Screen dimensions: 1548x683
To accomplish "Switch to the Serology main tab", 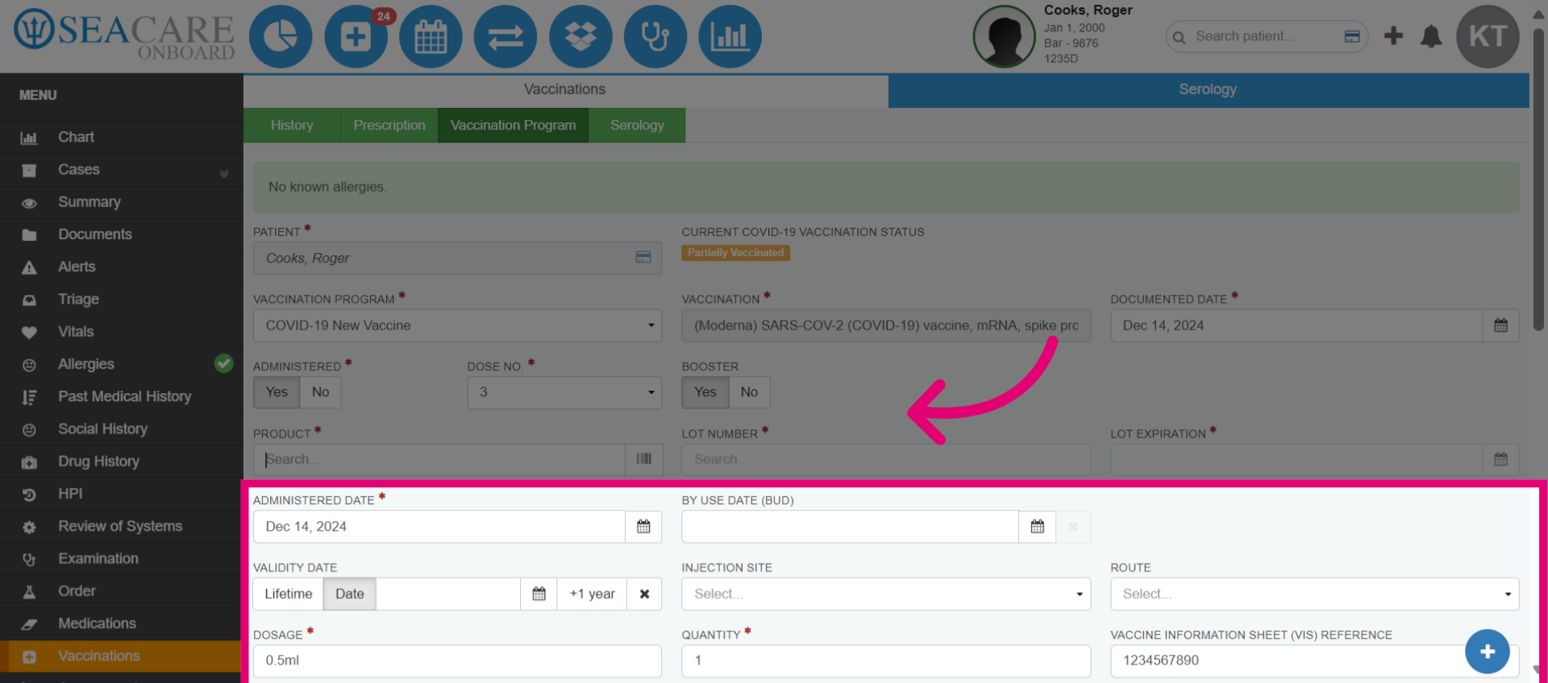I will pyautogui.click(x=1208, y=89).
